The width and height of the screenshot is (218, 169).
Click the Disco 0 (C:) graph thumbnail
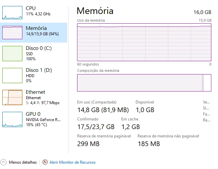(12, 54)
